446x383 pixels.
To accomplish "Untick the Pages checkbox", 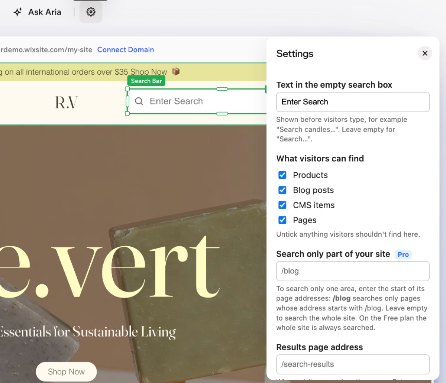I will pyautogui.click(x=282, y=220).
